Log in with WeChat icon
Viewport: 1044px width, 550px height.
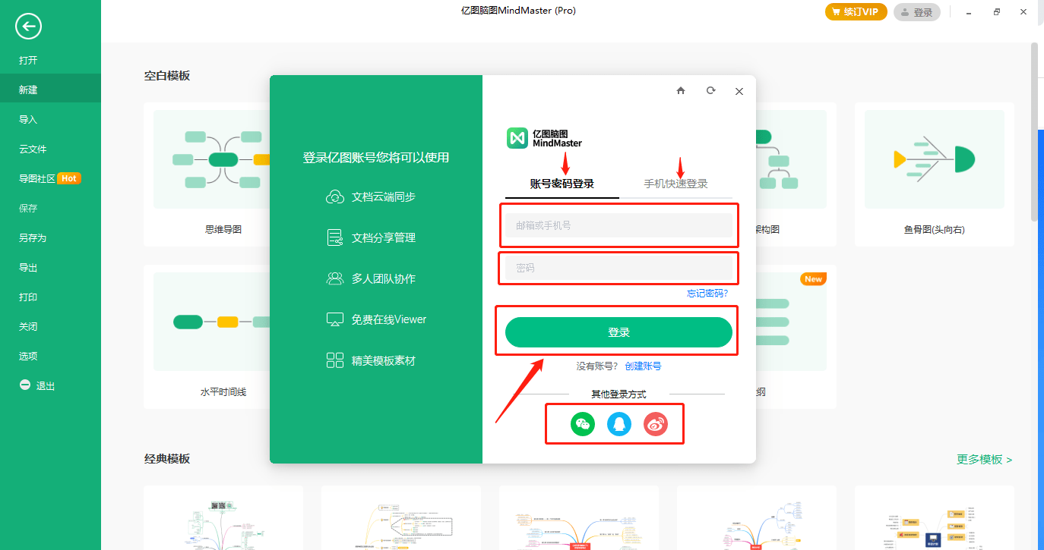(x=583, y=424)
